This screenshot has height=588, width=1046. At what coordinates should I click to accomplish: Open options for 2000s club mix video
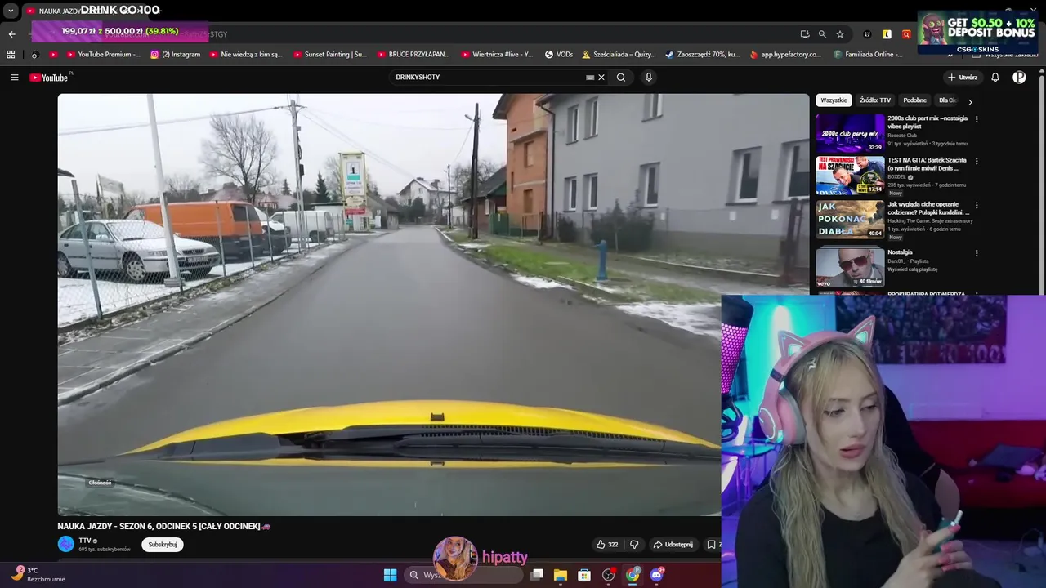(977, 119)
